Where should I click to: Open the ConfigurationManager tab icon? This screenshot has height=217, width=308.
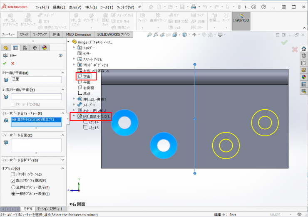click(x=25, y=48)
